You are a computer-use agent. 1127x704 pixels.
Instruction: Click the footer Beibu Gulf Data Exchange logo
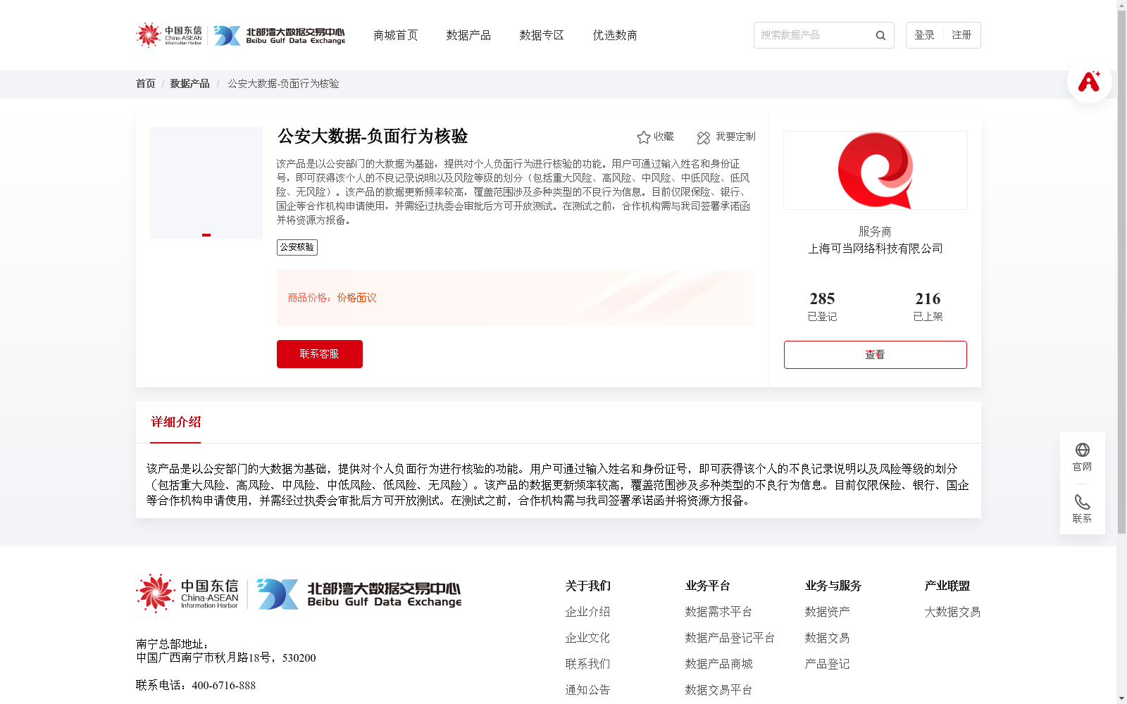359,594
